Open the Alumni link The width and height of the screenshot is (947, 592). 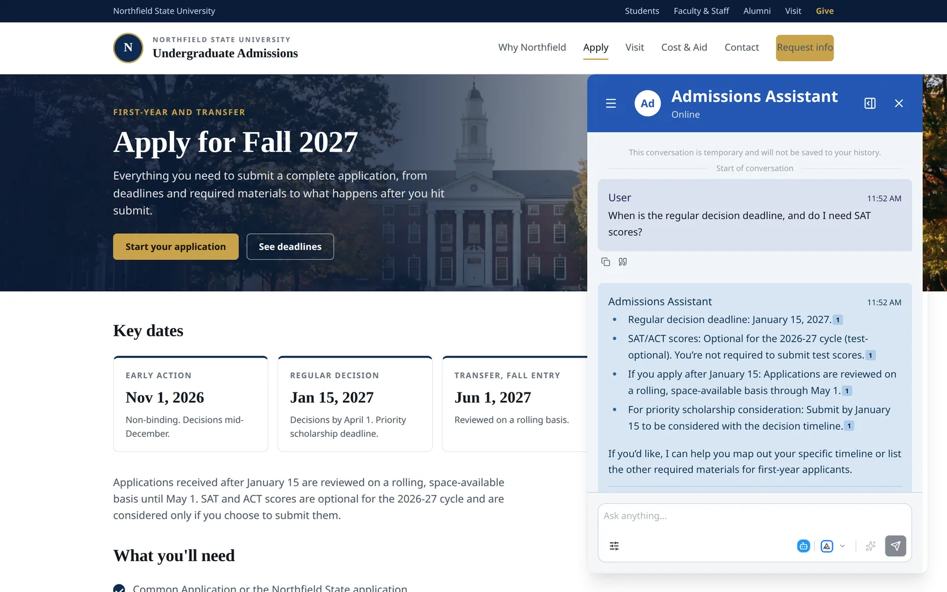click(x=757, y=11)
